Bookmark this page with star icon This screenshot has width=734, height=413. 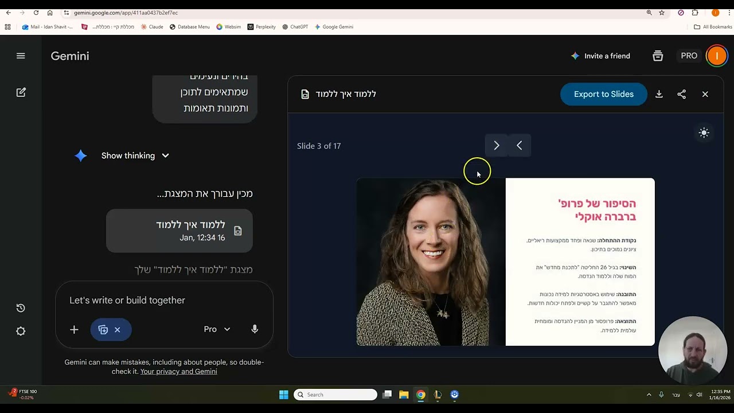pyautogui.click(x=662, y=13)
